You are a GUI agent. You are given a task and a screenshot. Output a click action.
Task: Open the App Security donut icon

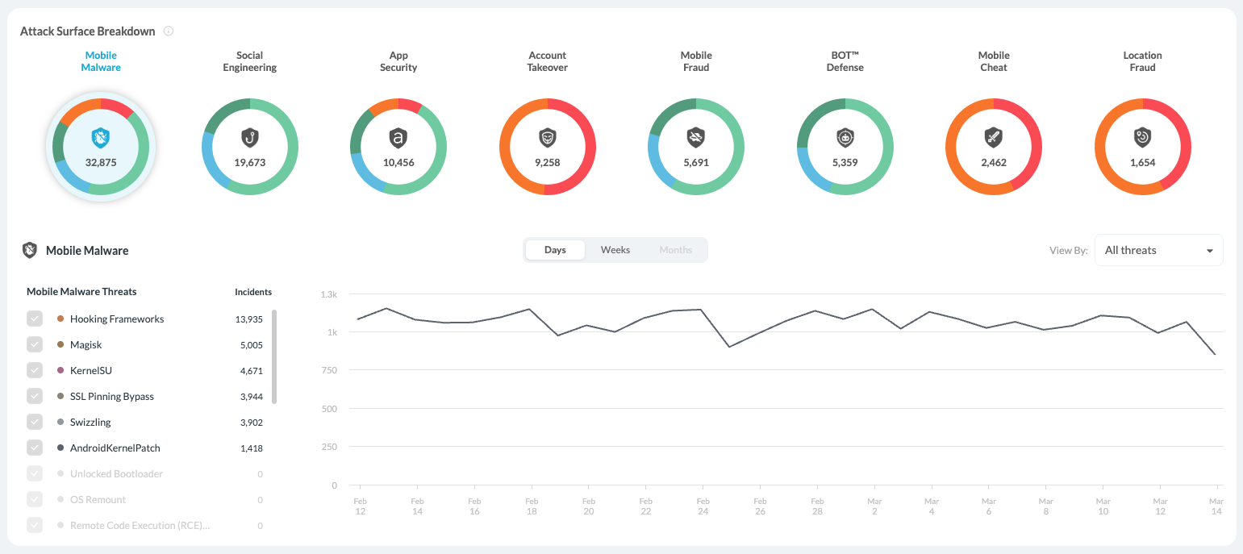398,138
